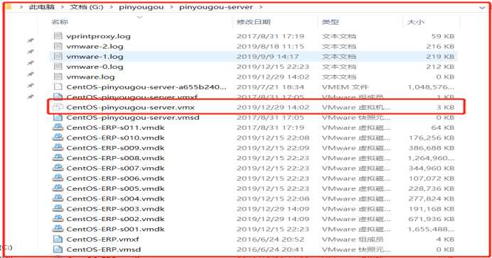Select file name CentOS-ERP-s005.vmdk
The width and height of the screenshot is (492, 258).
pos(115,189)
